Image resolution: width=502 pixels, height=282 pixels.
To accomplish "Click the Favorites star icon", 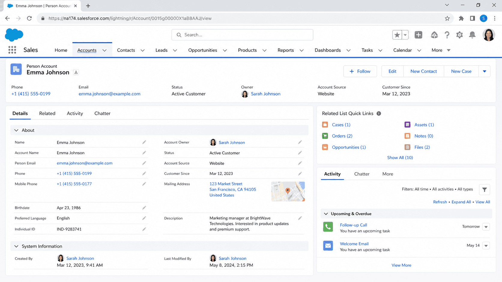I will click(397, 35).
